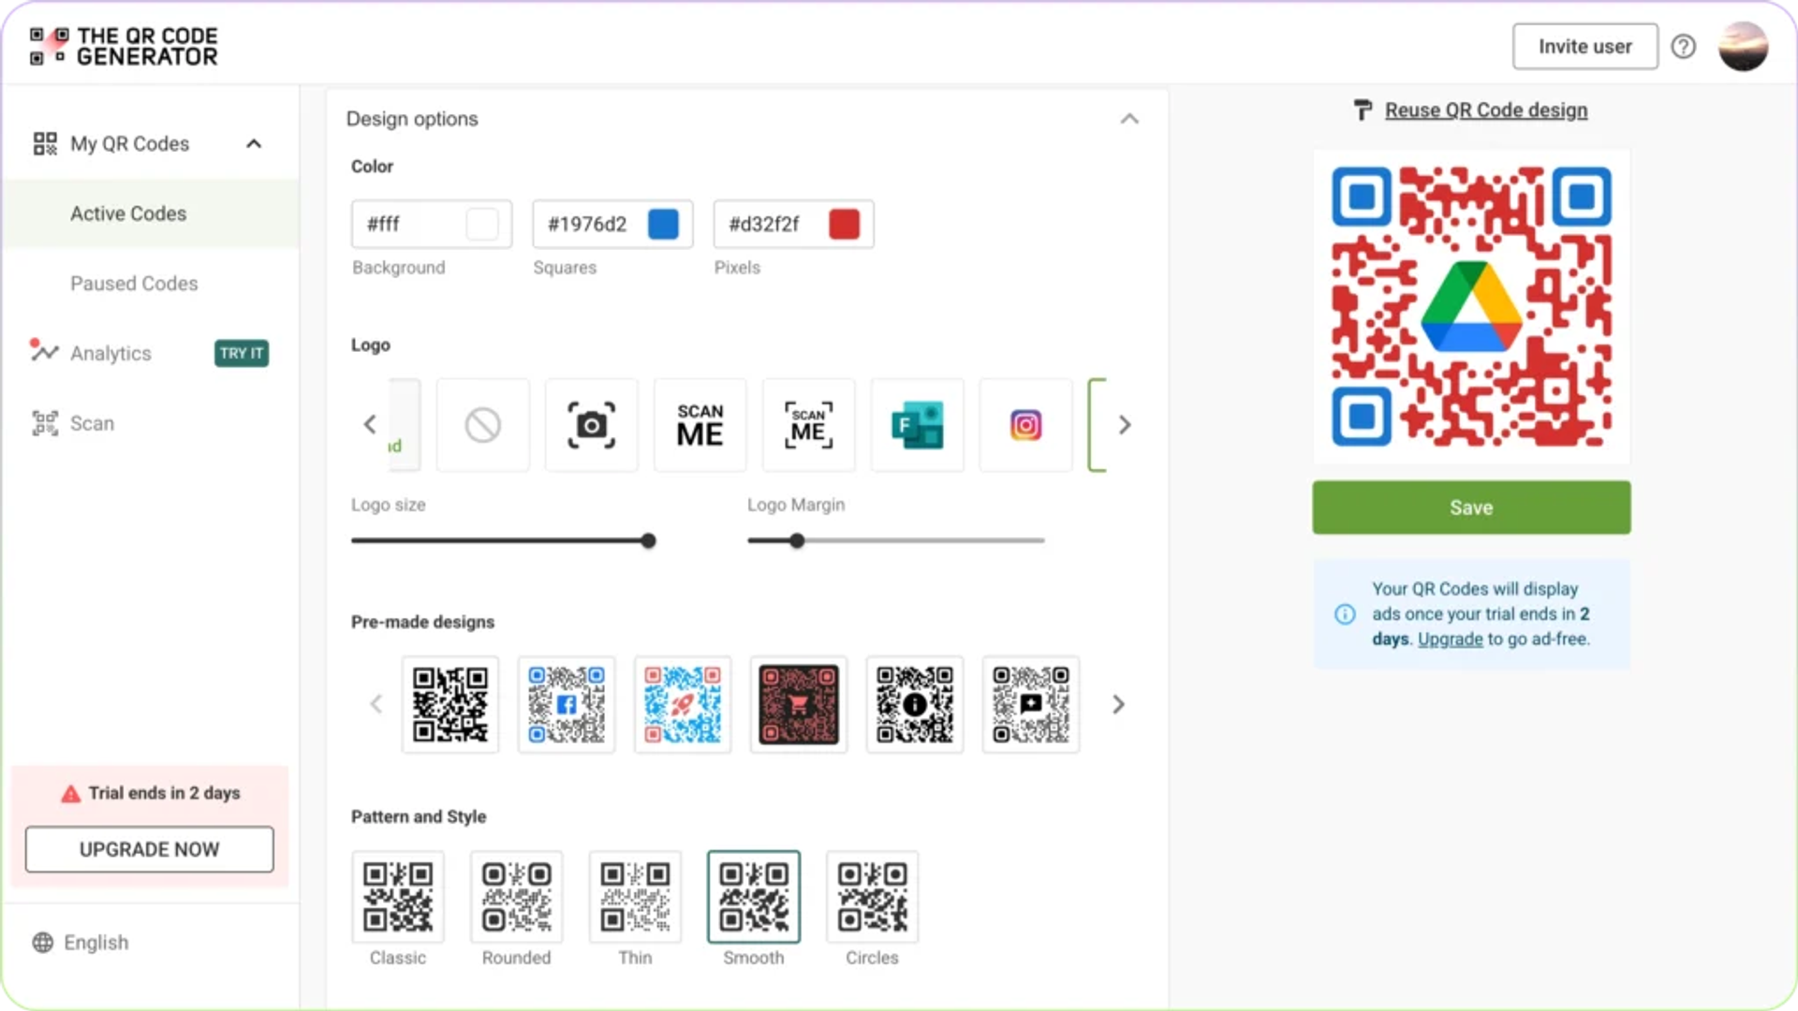Select the Microsoft Forms logo
Viewport: 1798px width, 1011px height.
pyautogui.click(x=918, y=425)
